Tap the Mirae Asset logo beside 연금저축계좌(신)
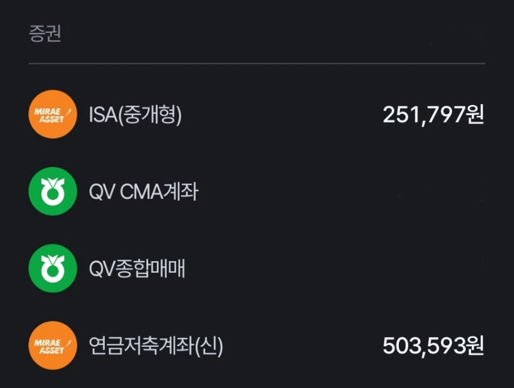 (x=53, y=345)
